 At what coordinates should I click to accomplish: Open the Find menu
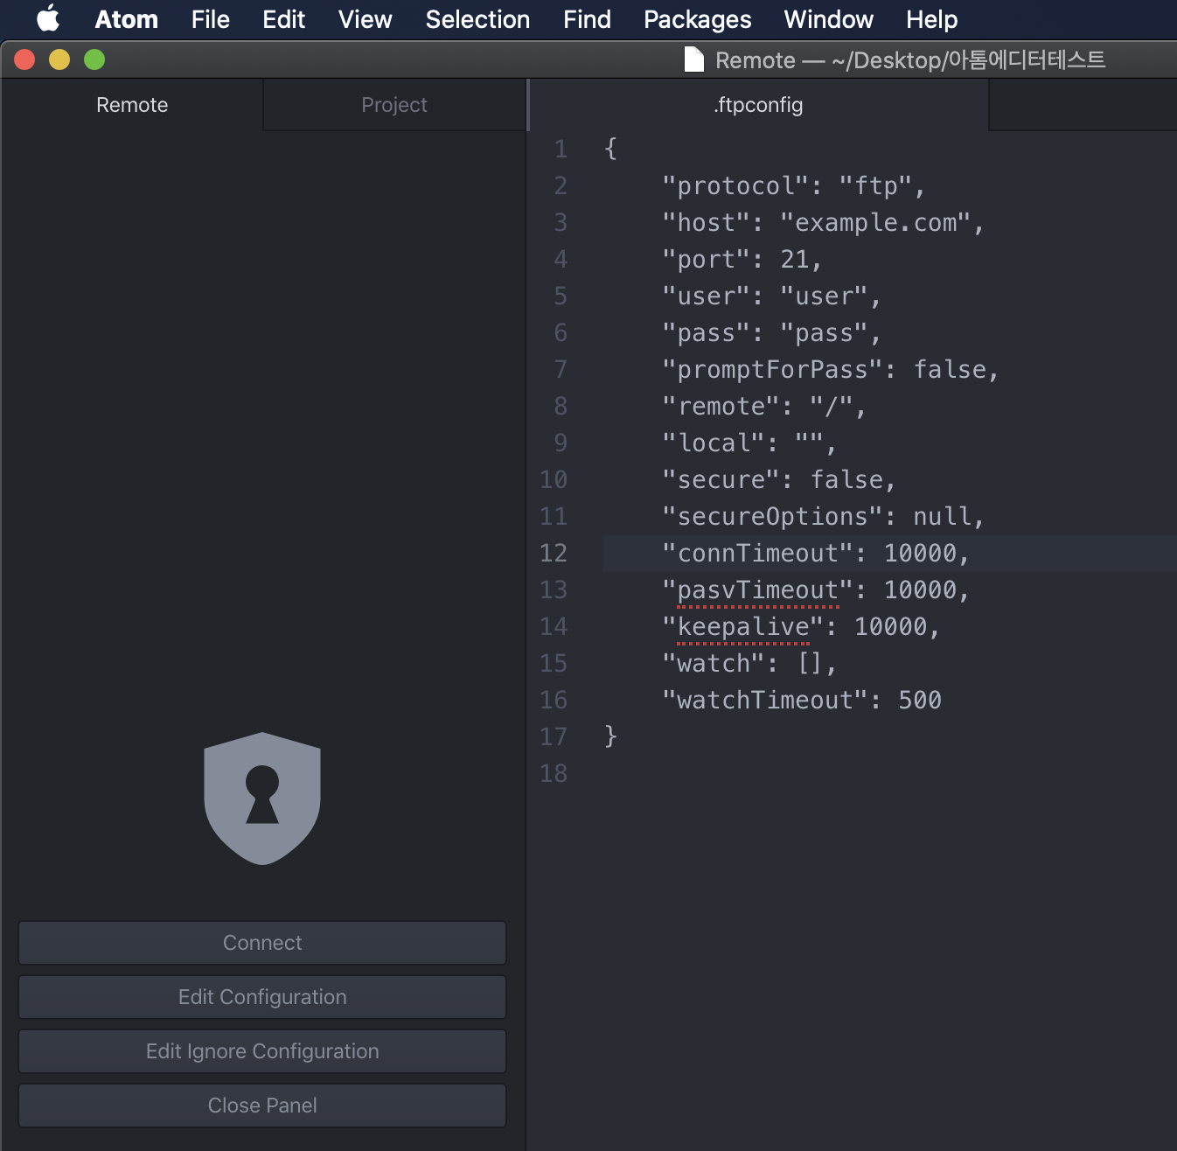pos(588,19)
